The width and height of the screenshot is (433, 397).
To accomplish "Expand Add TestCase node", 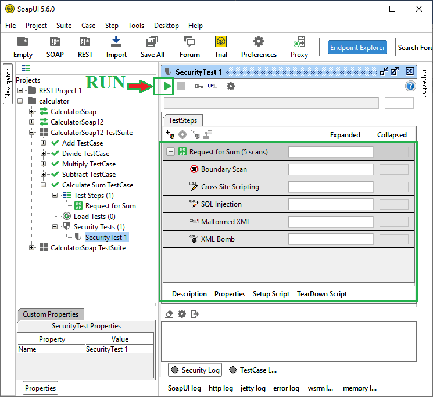I will pyautogui.click(x=44, y=143).
